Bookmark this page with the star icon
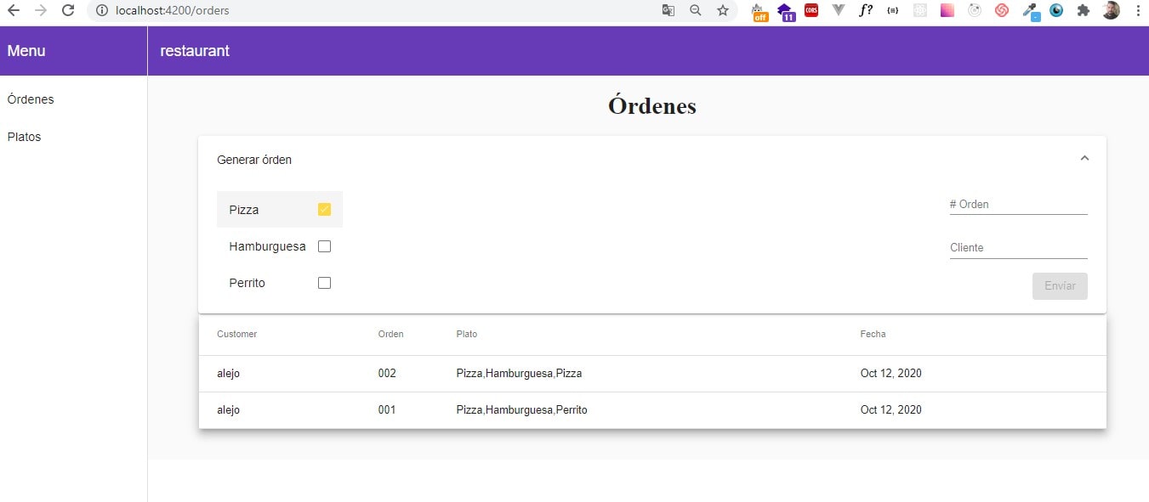The height and width of the screenshot is (502, 1149). click(722, 11)
